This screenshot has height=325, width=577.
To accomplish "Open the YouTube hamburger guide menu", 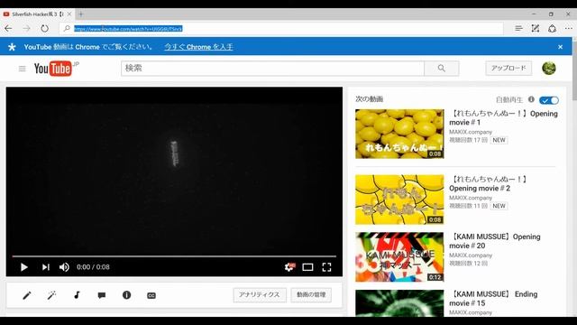I will click(22, 69).
